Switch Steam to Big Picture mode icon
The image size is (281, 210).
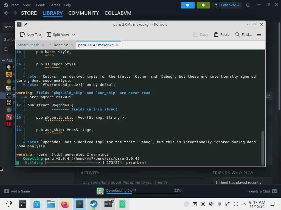[248, 5]
